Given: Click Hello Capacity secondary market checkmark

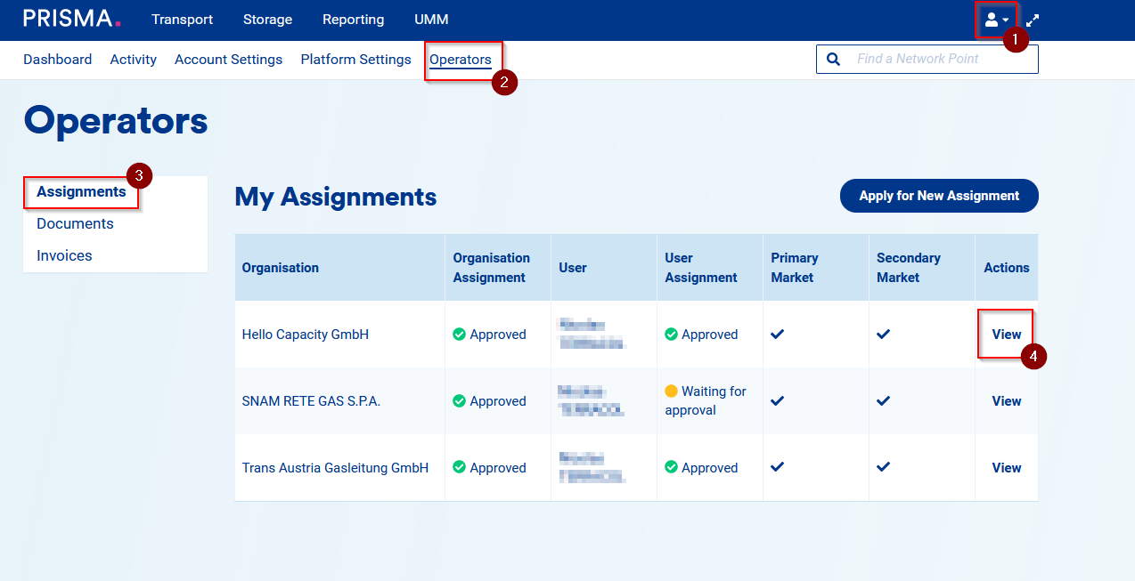Looking at the screenshot, I should click(883, 334).
